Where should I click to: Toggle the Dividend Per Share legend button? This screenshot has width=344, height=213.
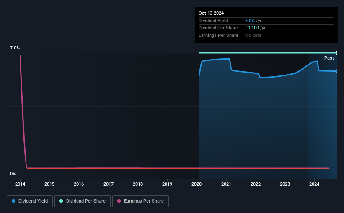pyautogui.click(x=83, y=201)
